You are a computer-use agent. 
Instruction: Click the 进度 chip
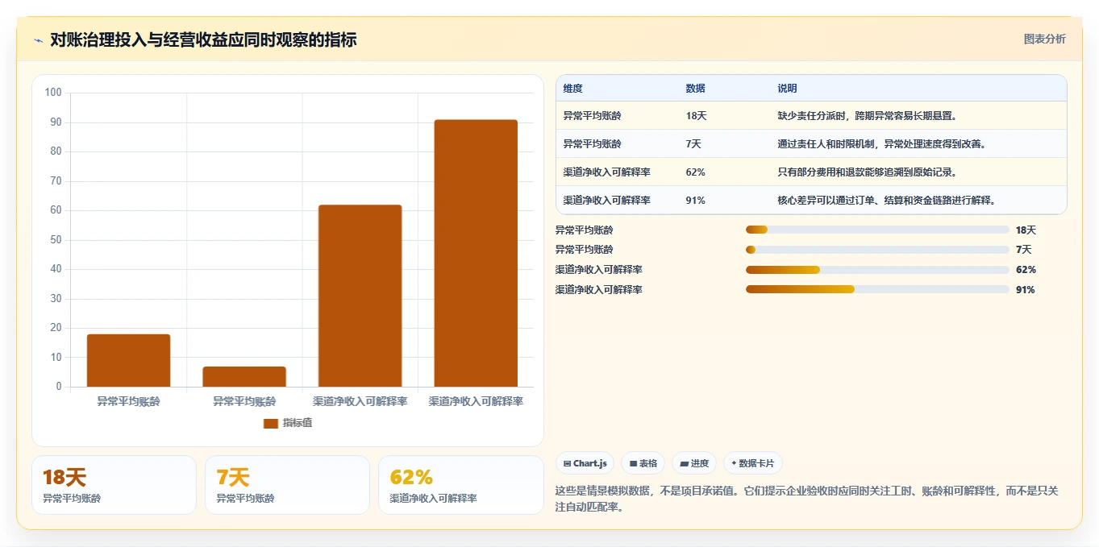click(694, 463)
